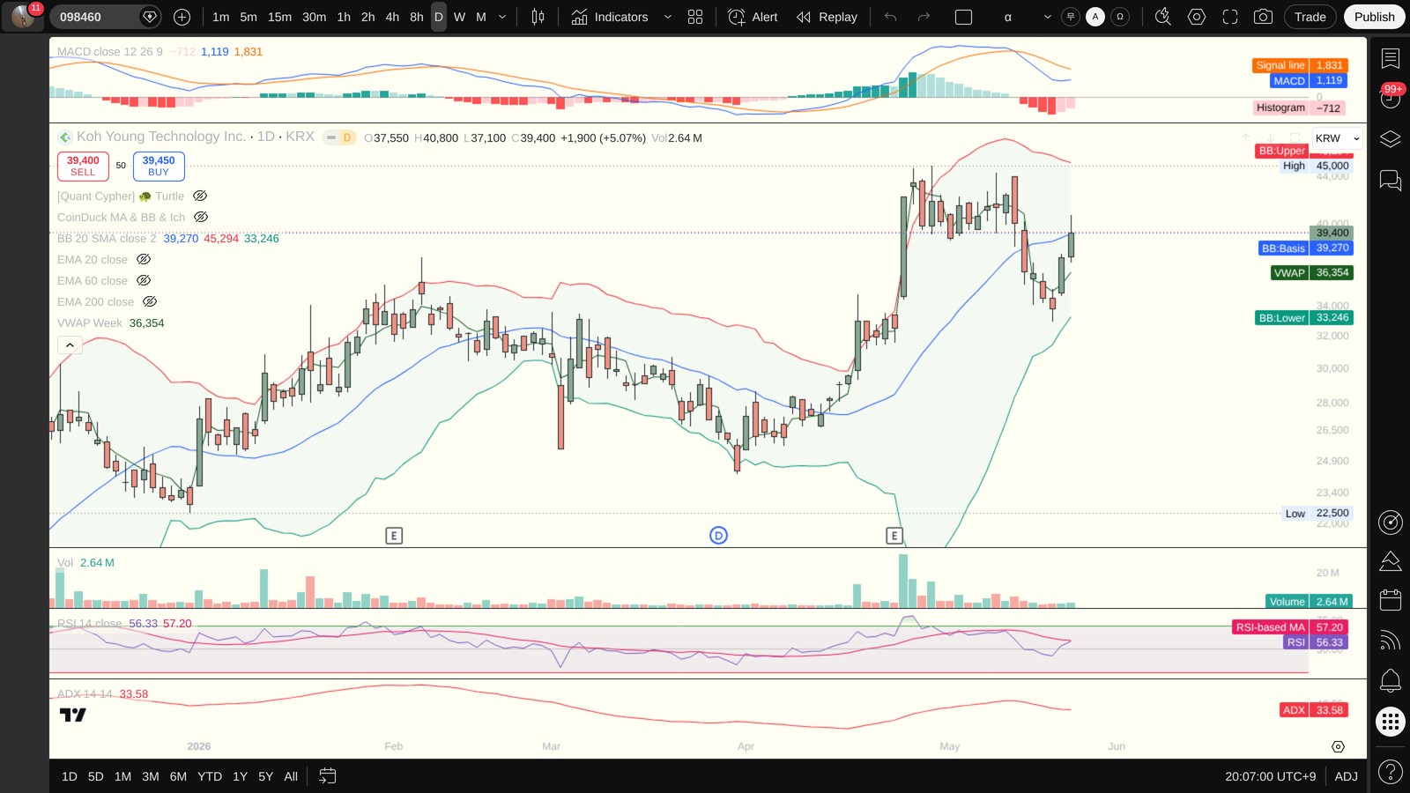The image size is (1410, 793).
Task: Select the 4h timeframe
Action: (x=392, y=17)
